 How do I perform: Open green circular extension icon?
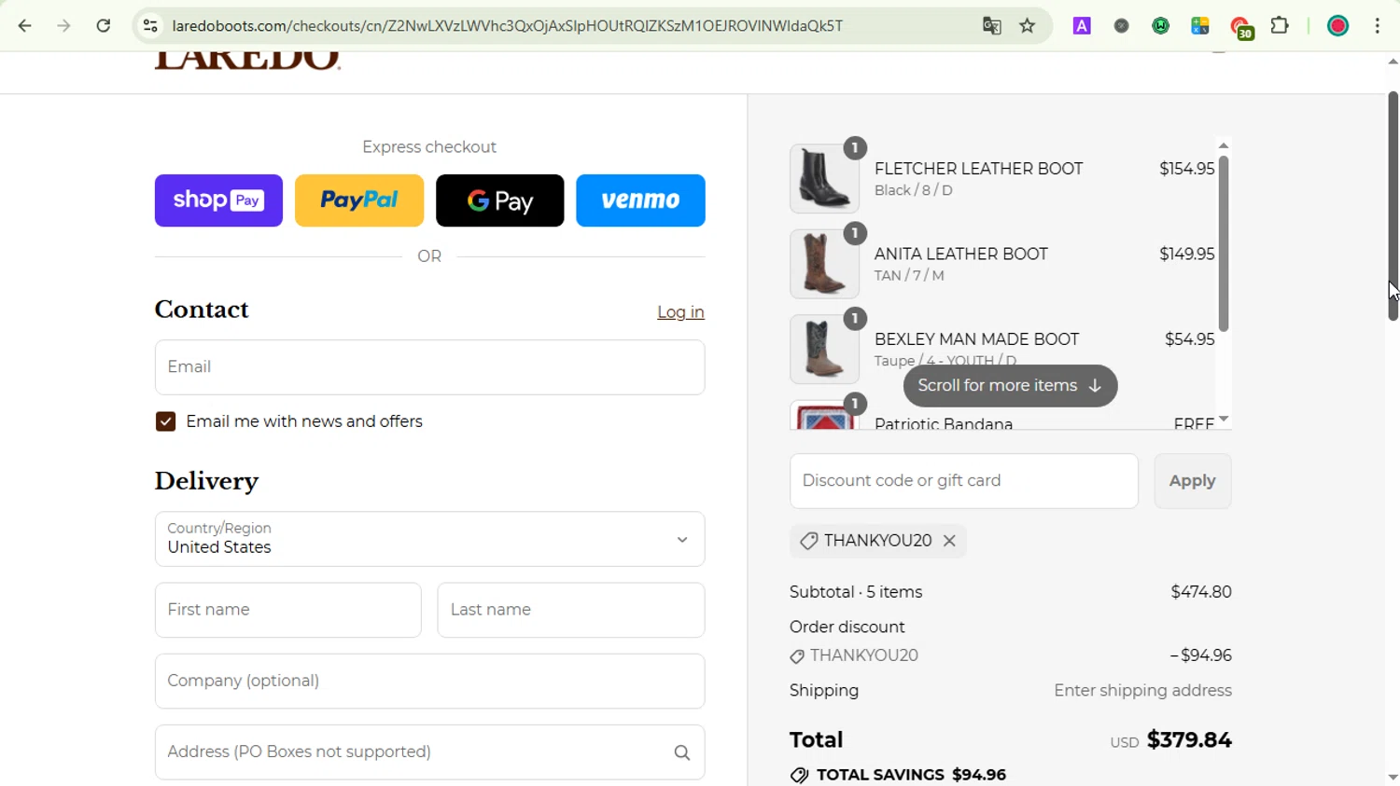1161,26
